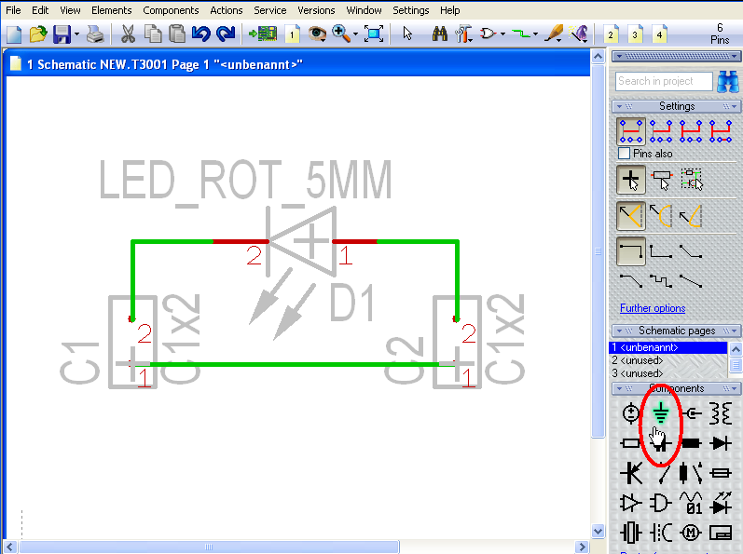
Task: Select the magnifier zoom tool
Action: [x=341, y=34]
